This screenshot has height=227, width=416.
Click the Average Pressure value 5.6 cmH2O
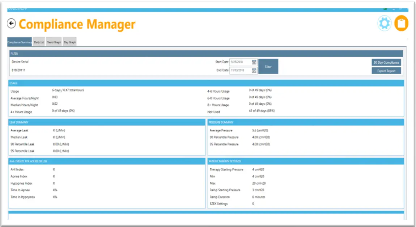[x=260, y=130]
